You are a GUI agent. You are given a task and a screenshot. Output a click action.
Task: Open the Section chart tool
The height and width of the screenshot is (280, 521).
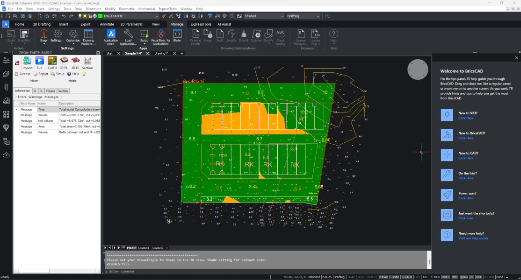click(87, 63)
